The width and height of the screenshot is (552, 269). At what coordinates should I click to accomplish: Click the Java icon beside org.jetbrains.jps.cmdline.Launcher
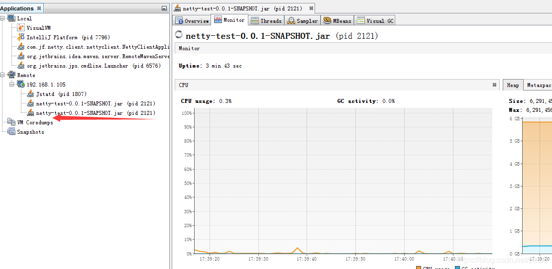(x=21, y=66)
